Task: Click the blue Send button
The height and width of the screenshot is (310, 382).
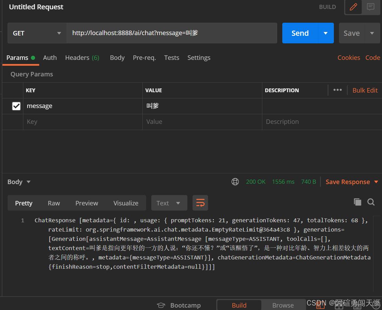Action: point(300,33)
